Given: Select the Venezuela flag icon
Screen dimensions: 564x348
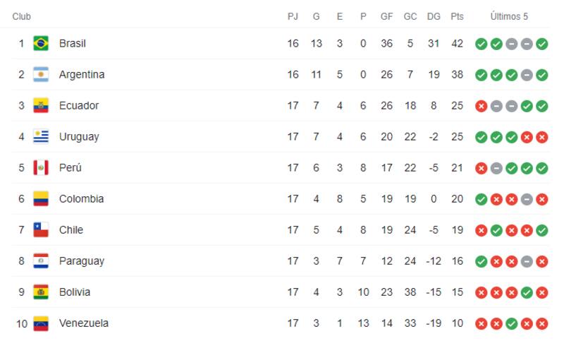Looking at the screenshot, I should 41,323.
